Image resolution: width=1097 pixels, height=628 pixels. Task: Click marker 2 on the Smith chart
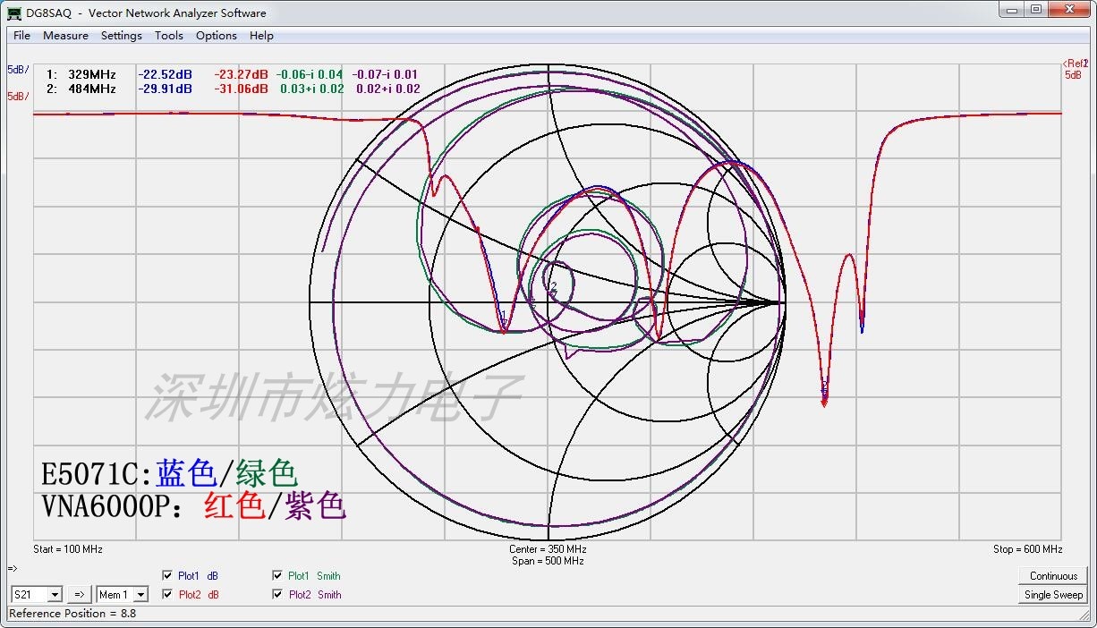tap(554, 287)
